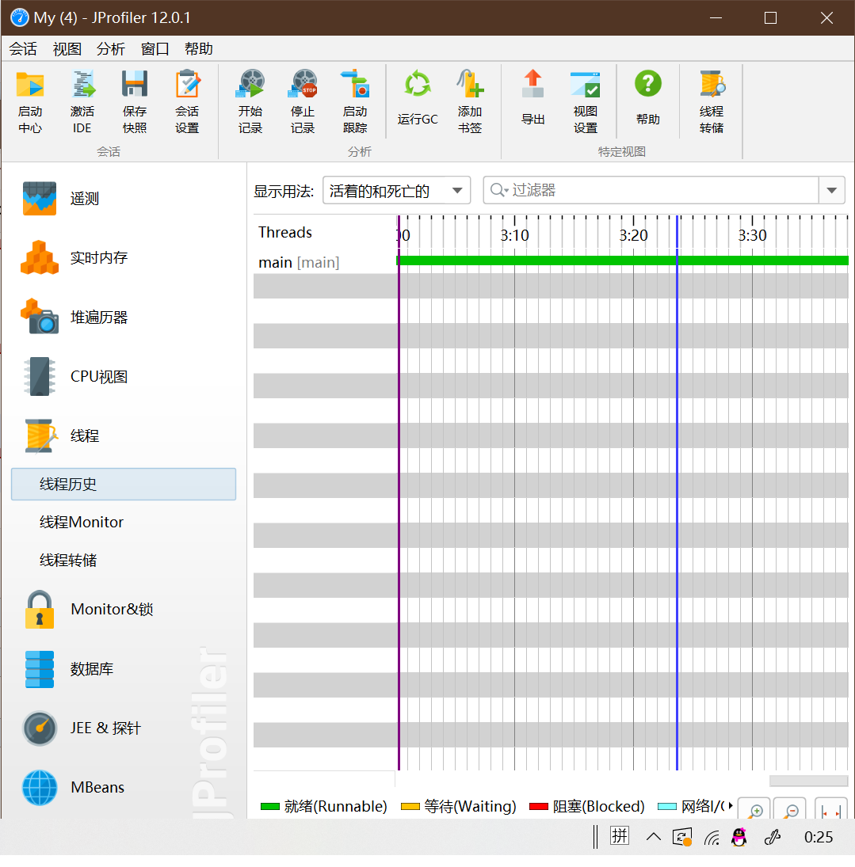Screen dimensions: 855x867
Task: Click the 3:20 timeline marker
Action: coord(634,235)
